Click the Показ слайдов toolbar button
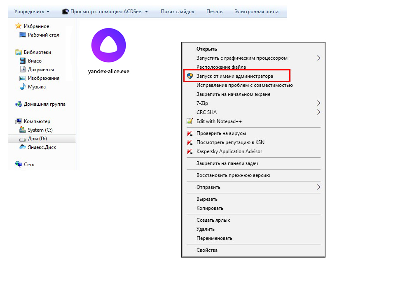This screenshot has width=412, height=288. [x=177, y=12]
